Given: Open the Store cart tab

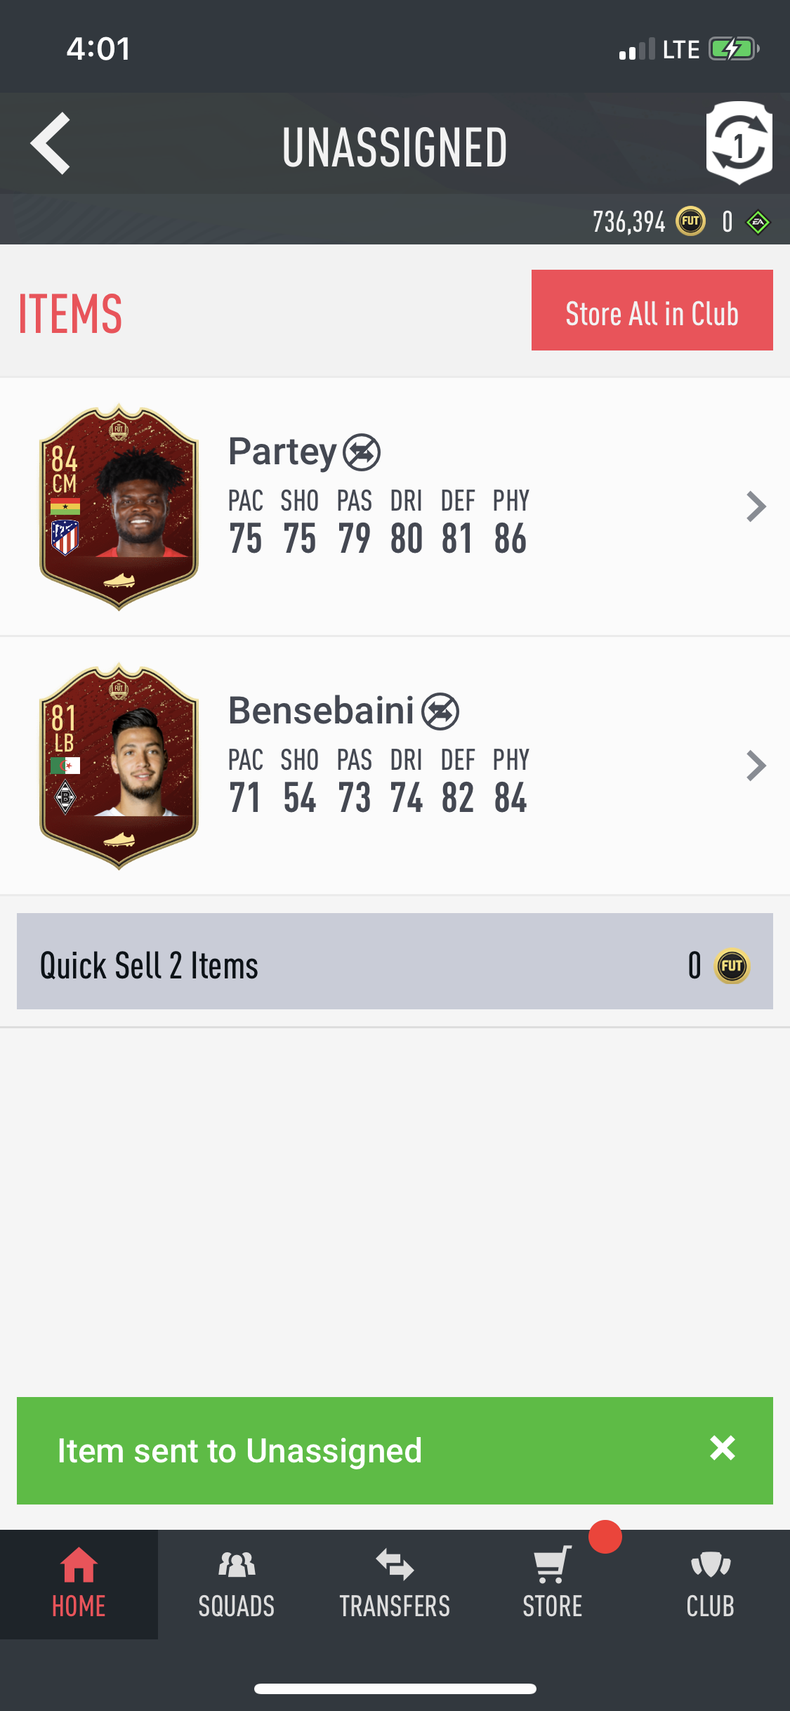Looking at the screenshot, I should (553, 1585).
